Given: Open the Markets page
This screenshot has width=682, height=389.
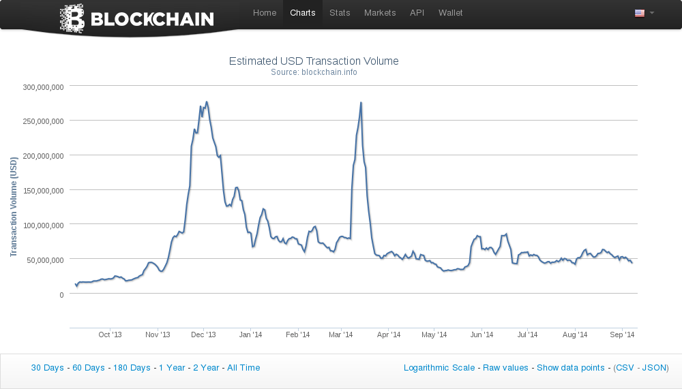Looking at the screenshot, I should coord(380,13).
